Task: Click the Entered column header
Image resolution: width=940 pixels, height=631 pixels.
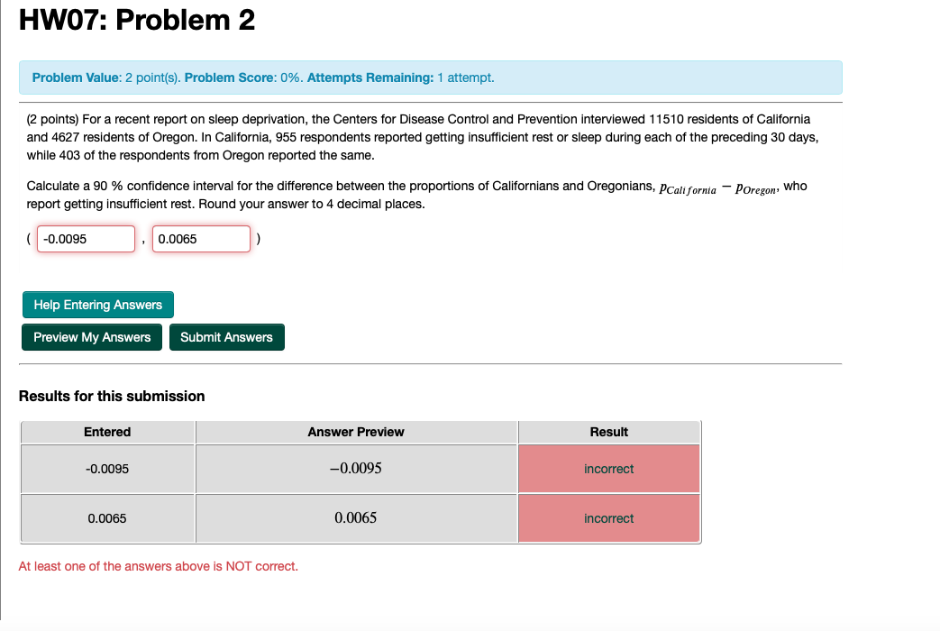Action: [x=107, y=432]
